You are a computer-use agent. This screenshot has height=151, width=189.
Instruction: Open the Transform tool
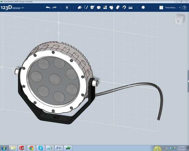pyautogui.click(x=67, y=8)
